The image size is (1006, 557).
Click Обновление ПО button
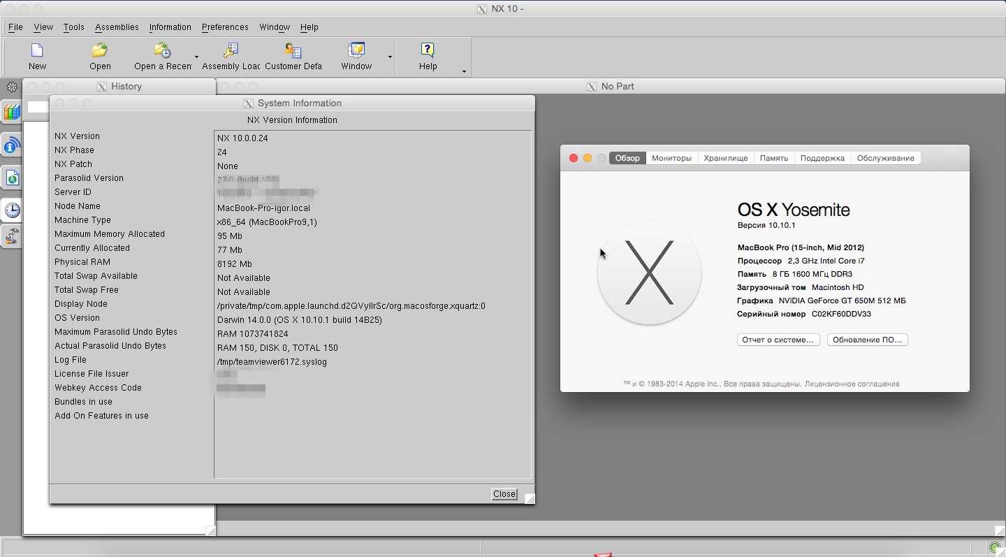pos(867,340)
